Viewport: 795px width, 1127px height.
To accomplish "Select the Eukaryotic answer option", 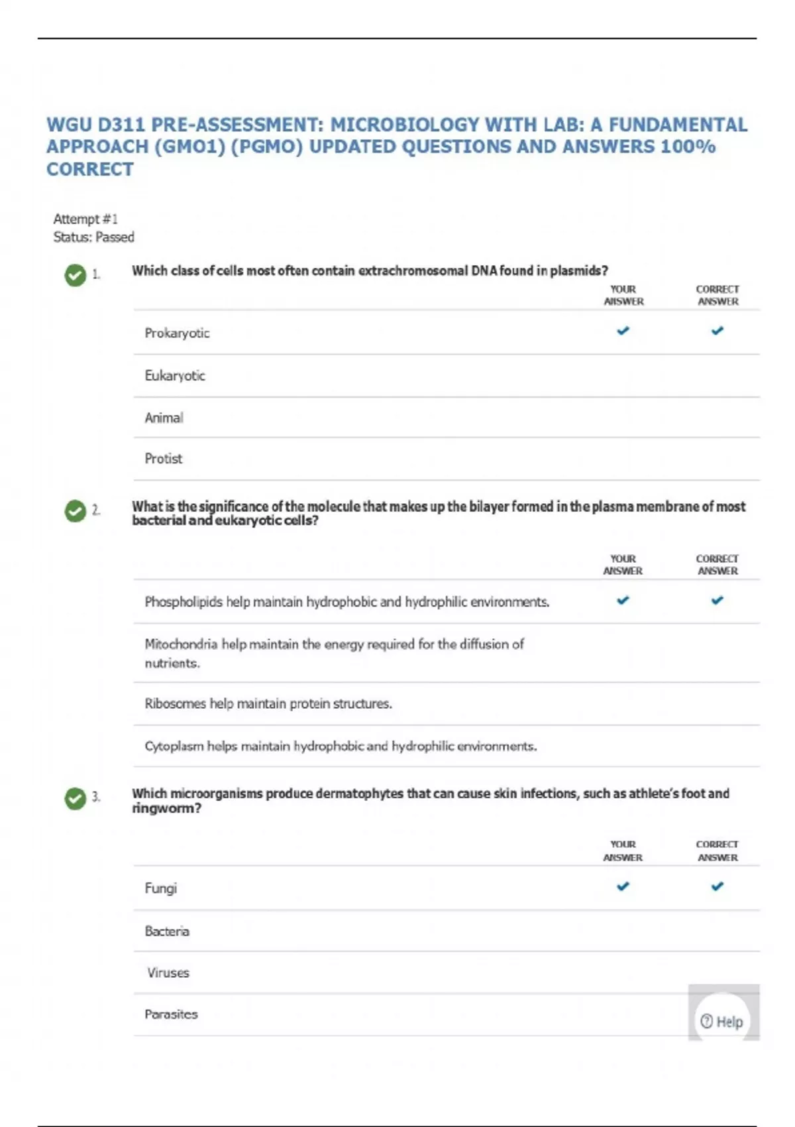I will click(175, 376).
